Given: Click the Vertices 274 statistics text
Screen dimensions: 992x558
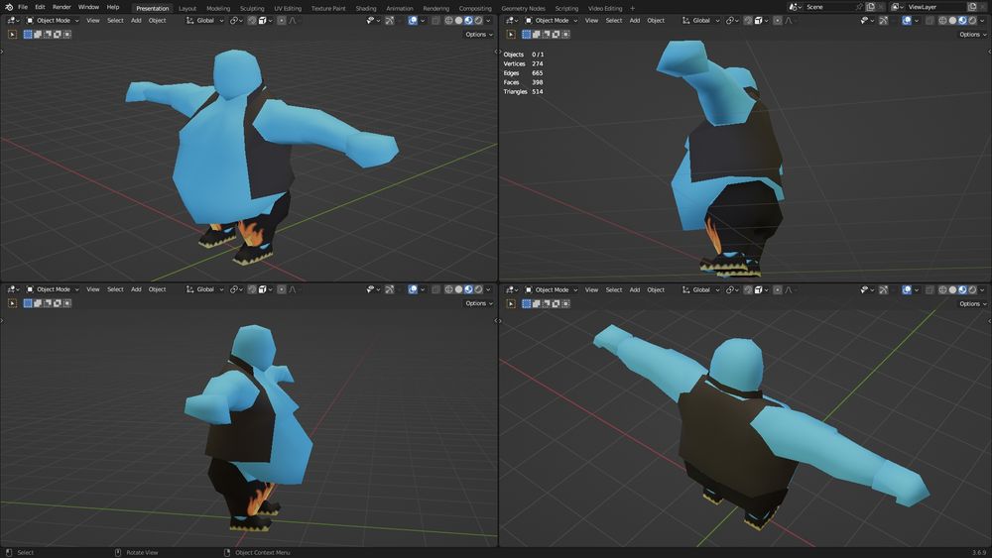Looking at the screenshot, I should click(523, 63).
